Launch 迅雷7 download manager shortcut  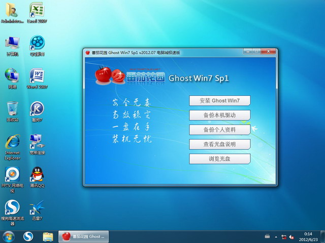(37, 211)
